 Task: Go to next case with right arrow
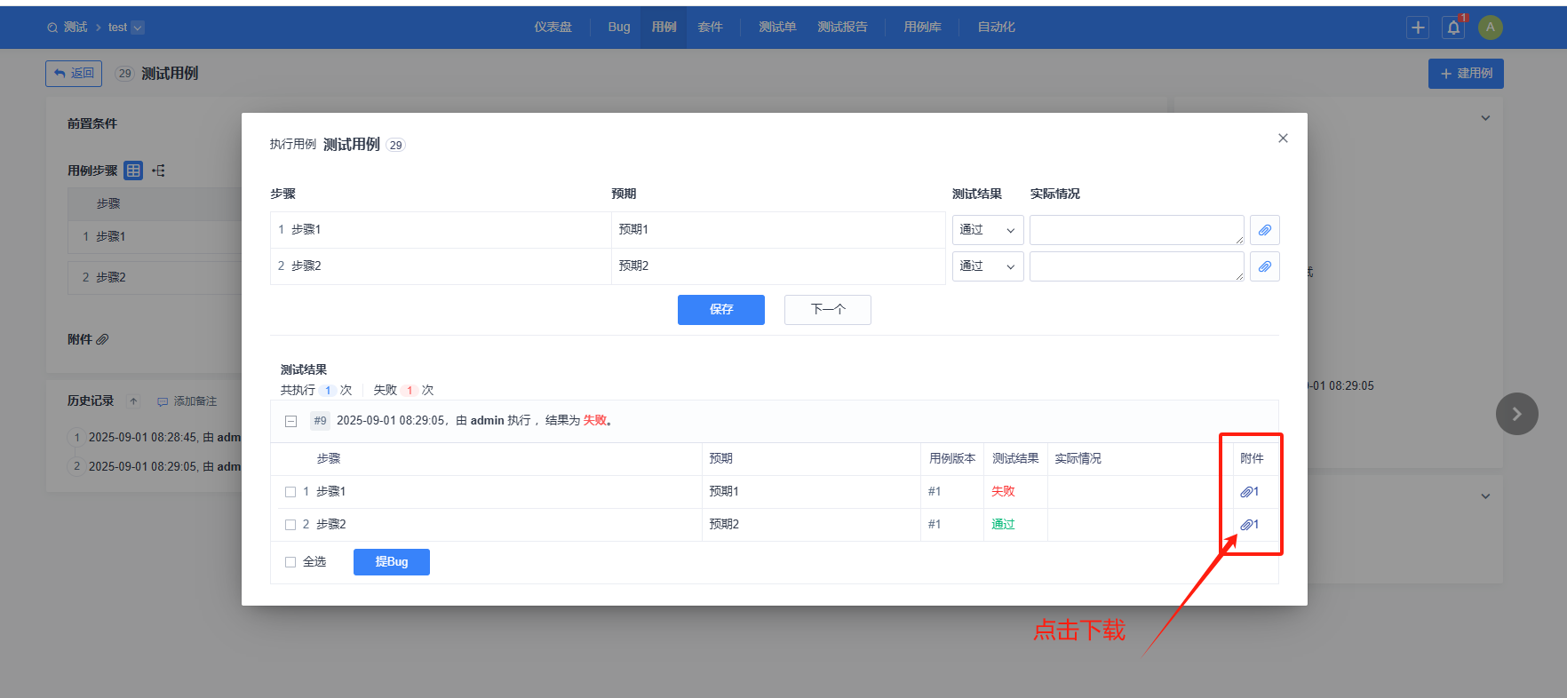click(1516, 414)
